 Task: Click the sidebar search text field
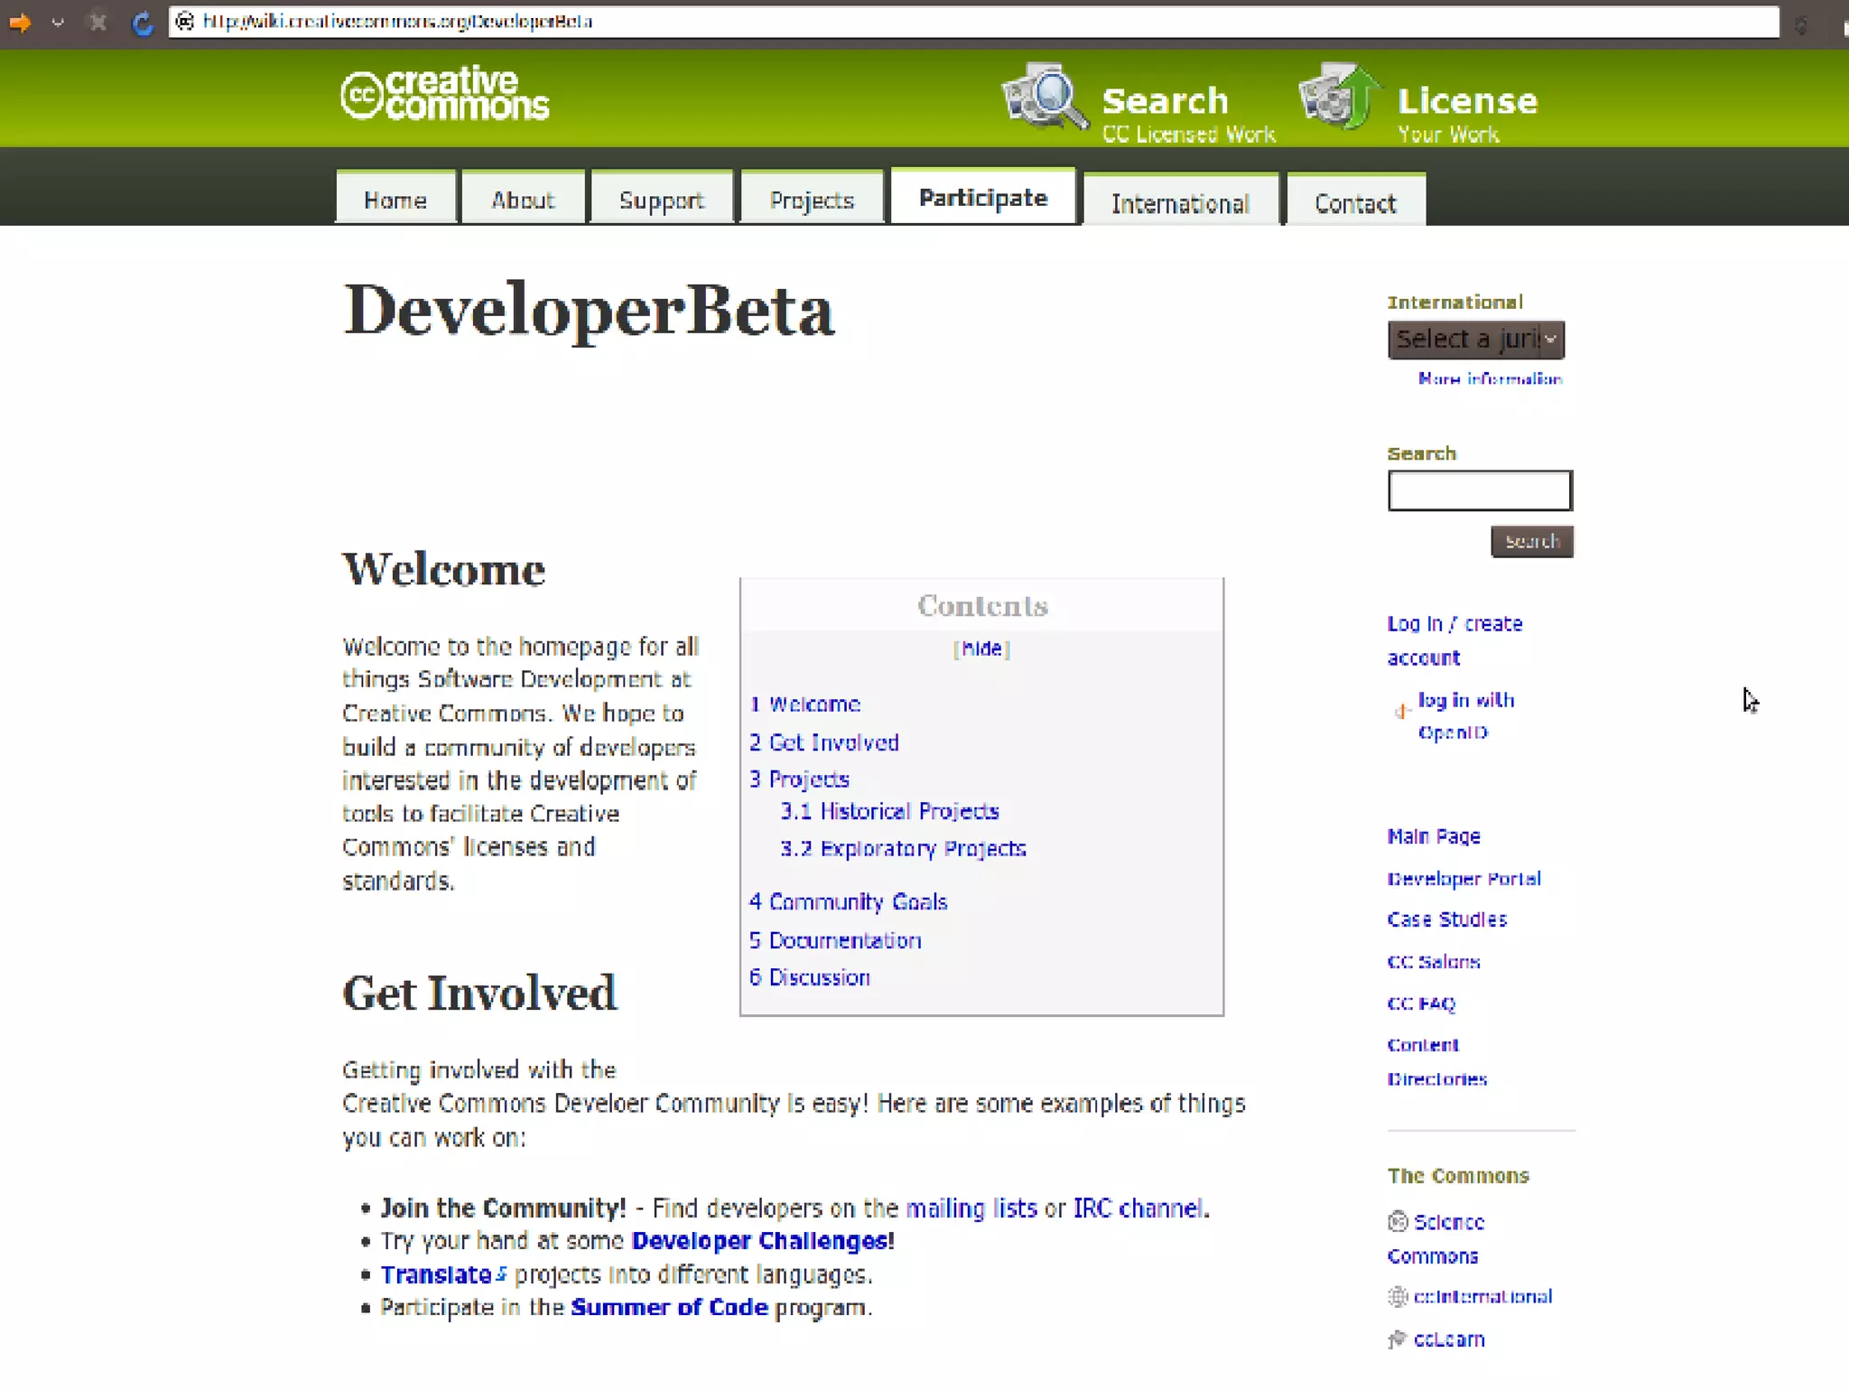[1479, 490]
